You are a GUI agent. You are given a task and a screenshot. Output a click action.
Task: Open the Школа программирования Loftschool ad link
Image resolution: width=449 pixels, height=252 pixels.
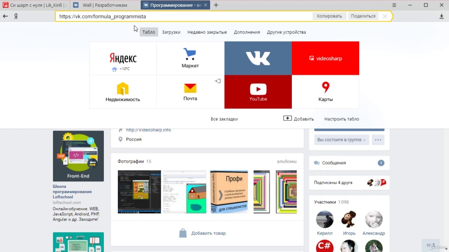[x=72, y=192]
